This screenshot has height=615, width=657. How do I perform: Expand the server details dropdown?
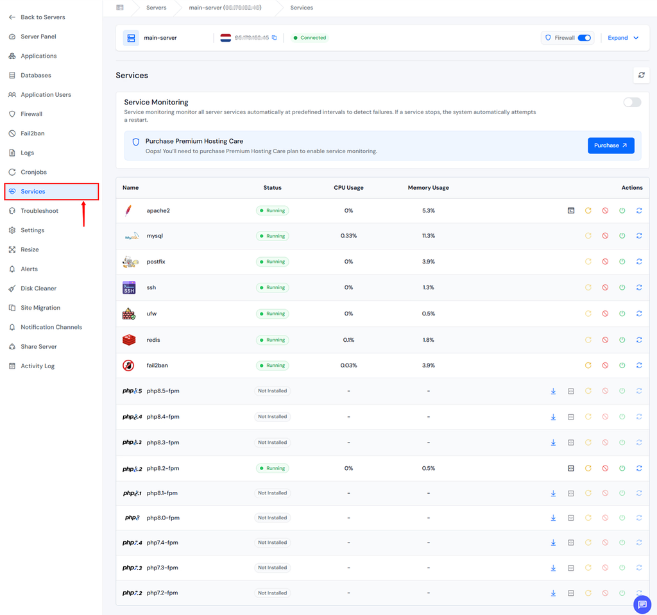[623, 38]
